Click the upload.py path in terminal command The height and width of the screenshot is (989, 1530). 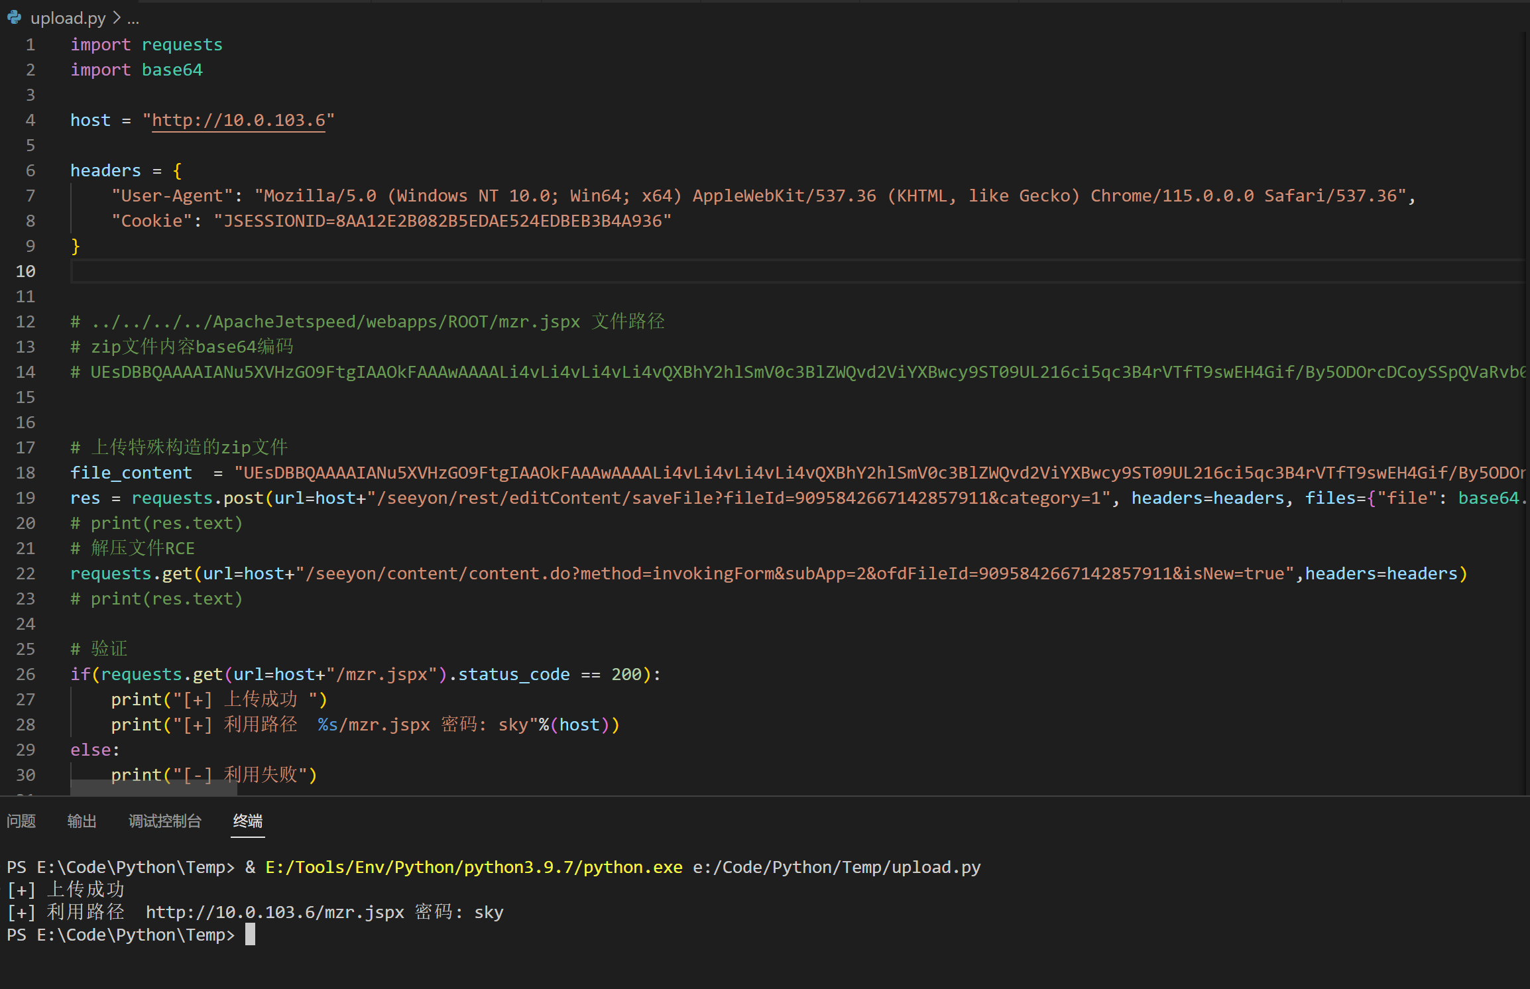(837, 867)
